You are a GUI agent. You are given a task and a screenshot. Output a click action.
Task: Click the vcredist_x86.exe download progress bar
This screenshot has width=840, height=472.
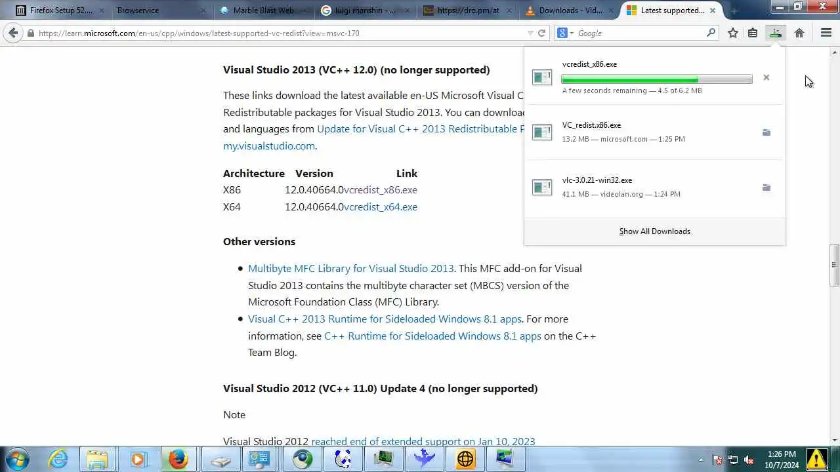657,79
